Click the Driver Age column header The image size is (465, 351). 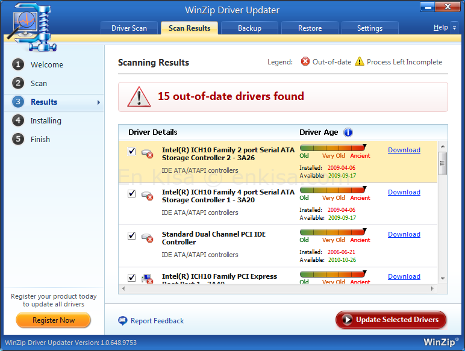(319, 132)
